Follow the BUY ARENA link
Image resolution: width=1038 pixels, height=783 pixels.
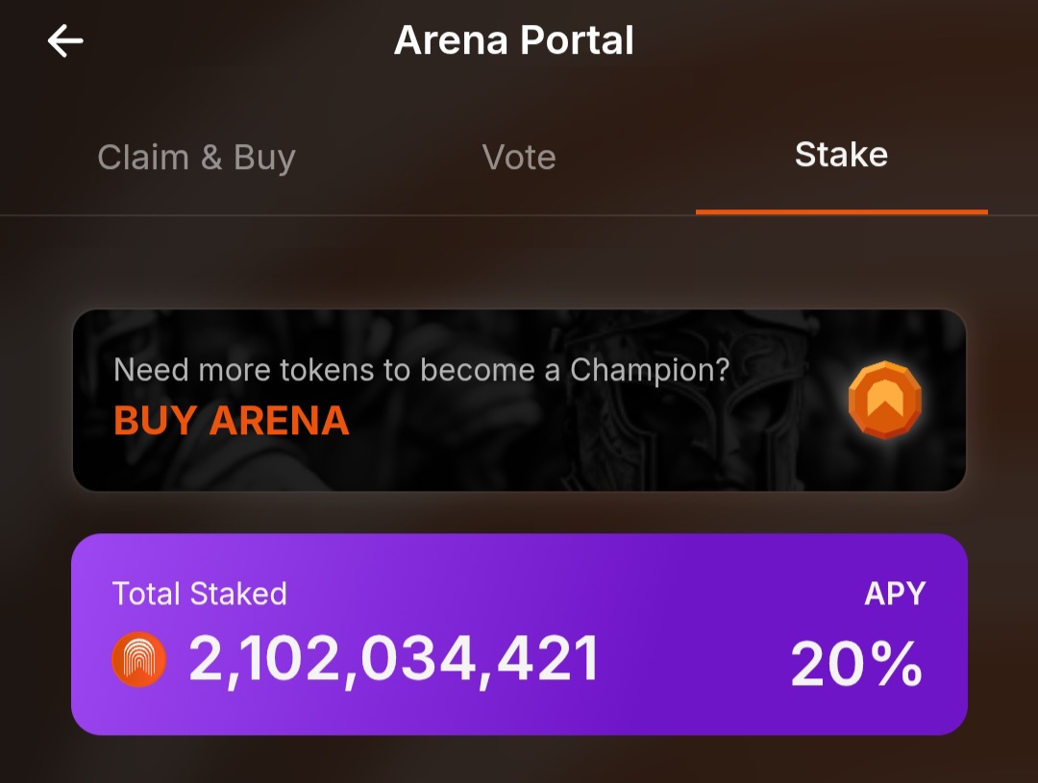(x=231, y=421)
